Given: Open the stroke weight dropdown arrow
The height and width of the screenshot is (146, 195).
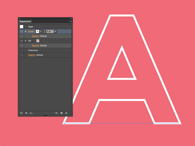Looking at the screenshot, I should click(56, 31).
